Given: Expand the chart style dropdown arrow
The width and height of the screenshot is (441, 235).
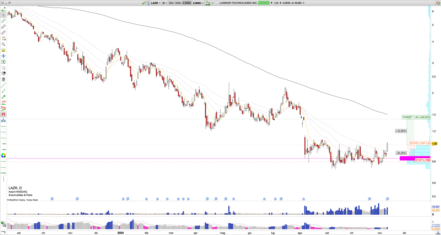Looking at the screenshot, I should [x=213, y=3].
